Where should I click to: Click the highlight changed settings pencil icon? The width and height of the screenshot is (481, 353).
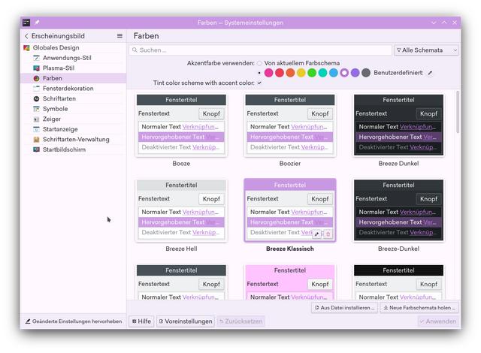pyautogui.click(x=28, y=321)
